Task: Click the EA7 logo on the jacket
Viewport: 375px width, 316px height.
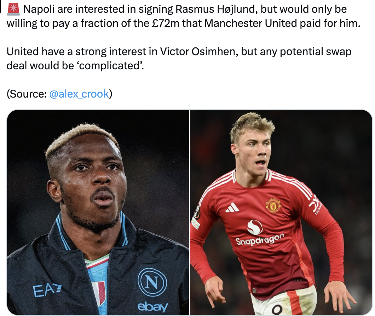Action: tap(47, 291)
